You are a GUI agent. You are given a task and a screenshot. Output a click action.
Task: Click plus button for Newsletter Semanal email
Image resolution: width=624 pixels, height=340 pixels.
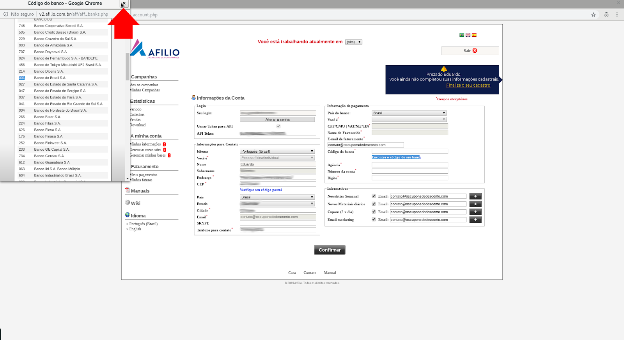[475, 196]
